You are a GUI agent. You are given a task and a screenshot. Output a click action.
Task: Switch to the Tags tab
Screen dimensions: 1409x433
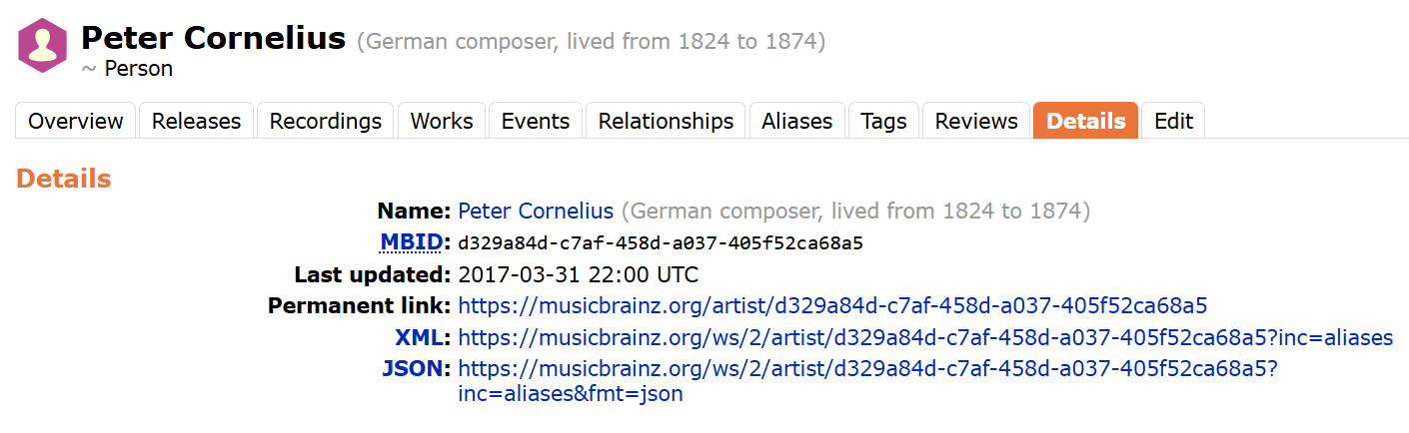click(x=883, y=121)
